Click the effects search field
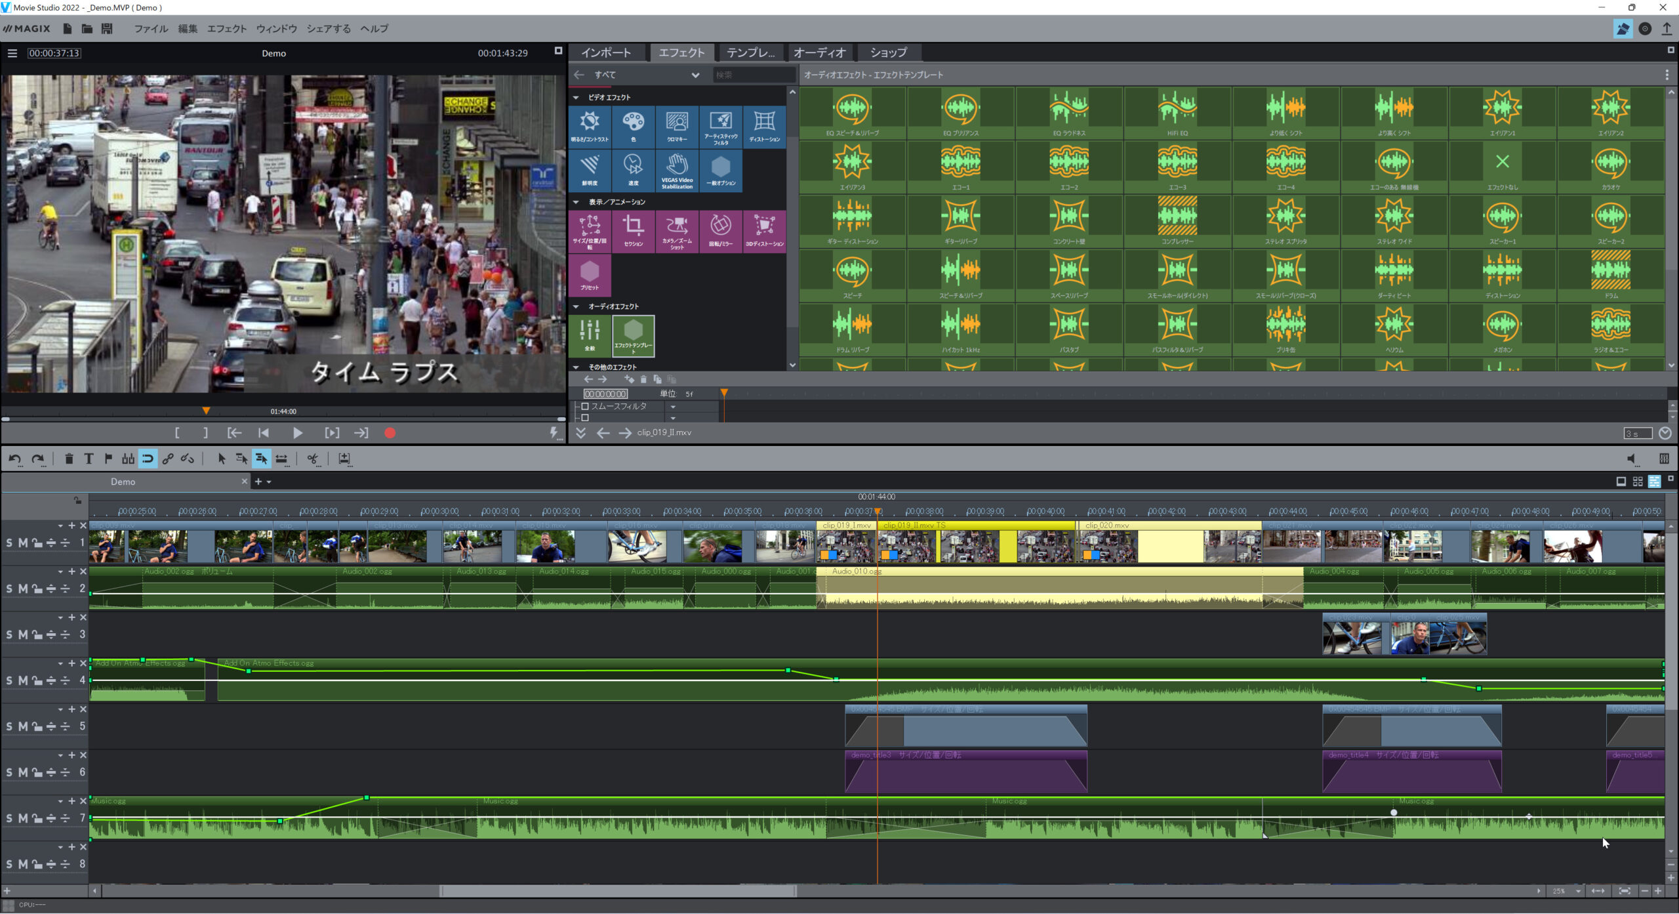This screenshot has width=1679, height=914. (x=754, y=75)
